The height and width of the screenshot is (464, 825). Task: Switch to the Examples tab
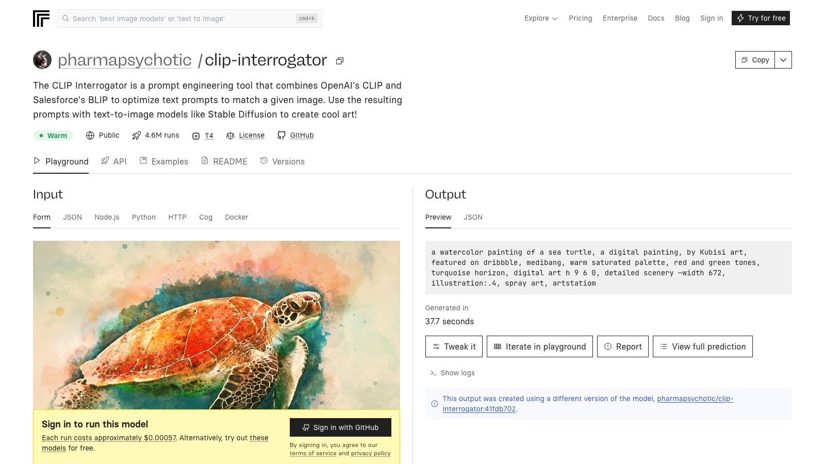[x=164, y=161]
